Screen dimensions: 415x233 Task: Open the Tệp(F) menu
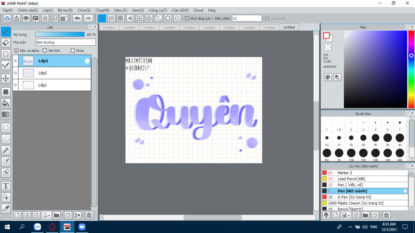pyautogui.click(x=7, y=10)
